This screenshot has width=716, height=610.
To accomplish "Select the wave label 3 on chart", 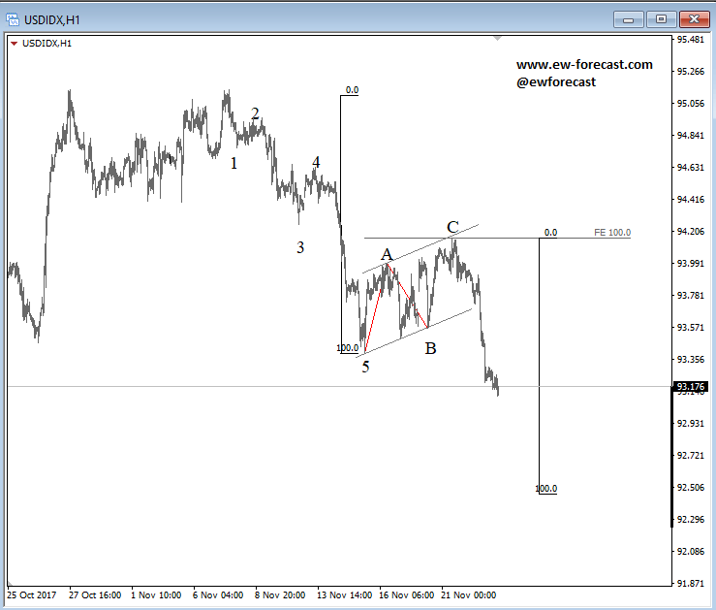I will click(x=300, y=247).
